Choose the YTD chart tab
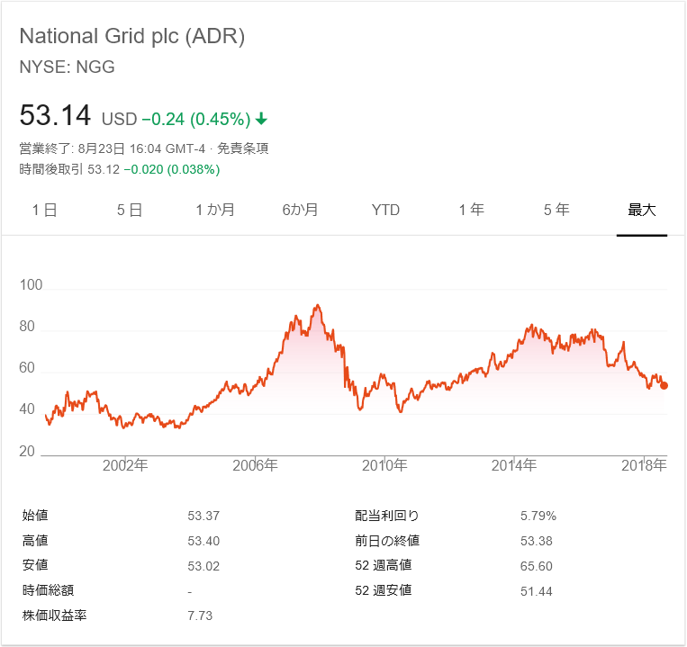Image resolution: width=687 pixels, height=647 pixels. tap(385, 211)
